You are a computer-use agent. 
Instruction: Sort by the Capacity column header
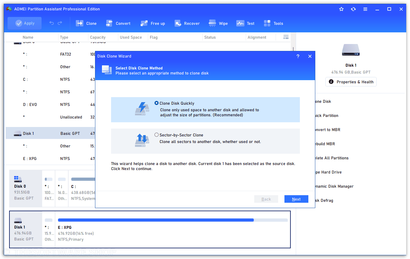pyautogui.click(x=98, y=37)
